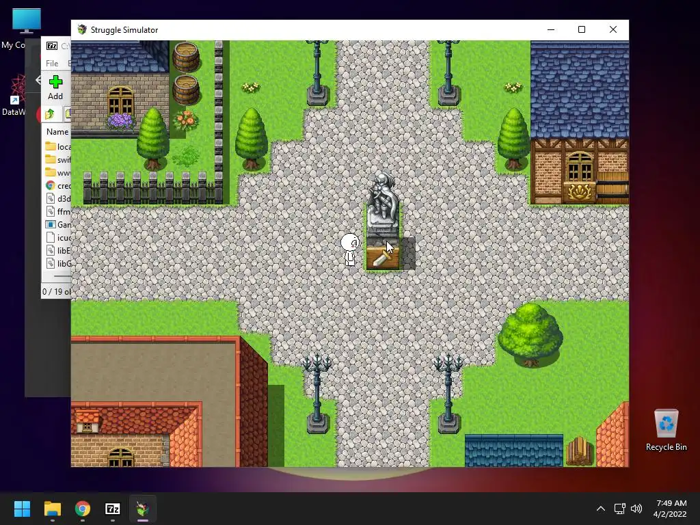
Task: Open File Explorer from the taskbar
Action: point(52,509)
